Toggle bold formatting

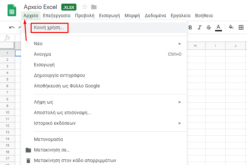point(190,27)
